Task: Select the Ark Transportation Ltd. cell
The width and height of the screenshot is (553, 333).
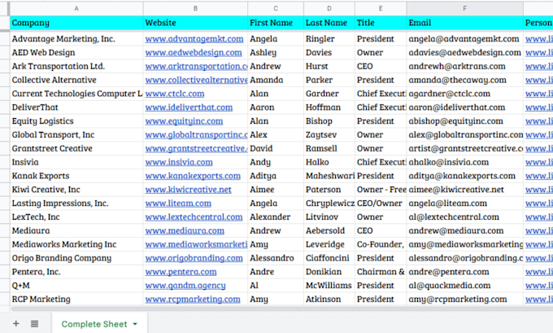Action: (76, 67)
